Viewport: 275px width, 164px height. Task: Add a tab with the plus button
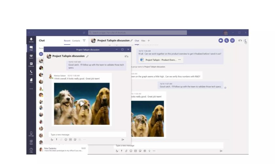tap(149, 41)
